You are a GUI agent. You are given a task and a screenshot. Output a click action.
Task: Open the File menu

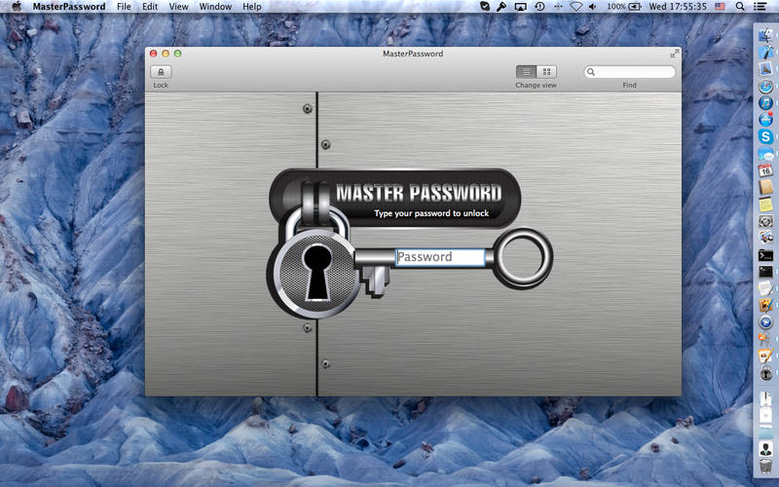[124, 7]
